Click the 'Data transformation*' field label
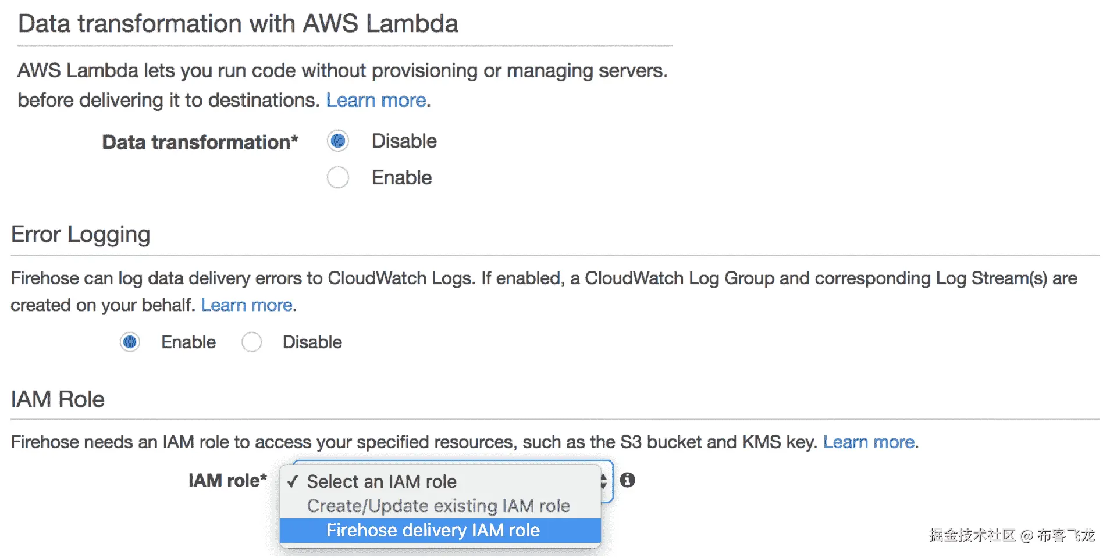The width and height of the screenshot is (1110, 558). pyautogui.click(x=200, y=142)
